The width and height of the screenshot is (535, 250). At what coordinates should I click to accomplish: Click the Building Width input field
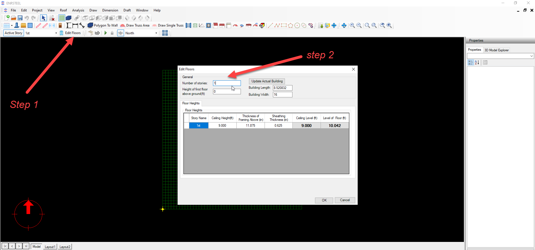click(x=282, y=95)
